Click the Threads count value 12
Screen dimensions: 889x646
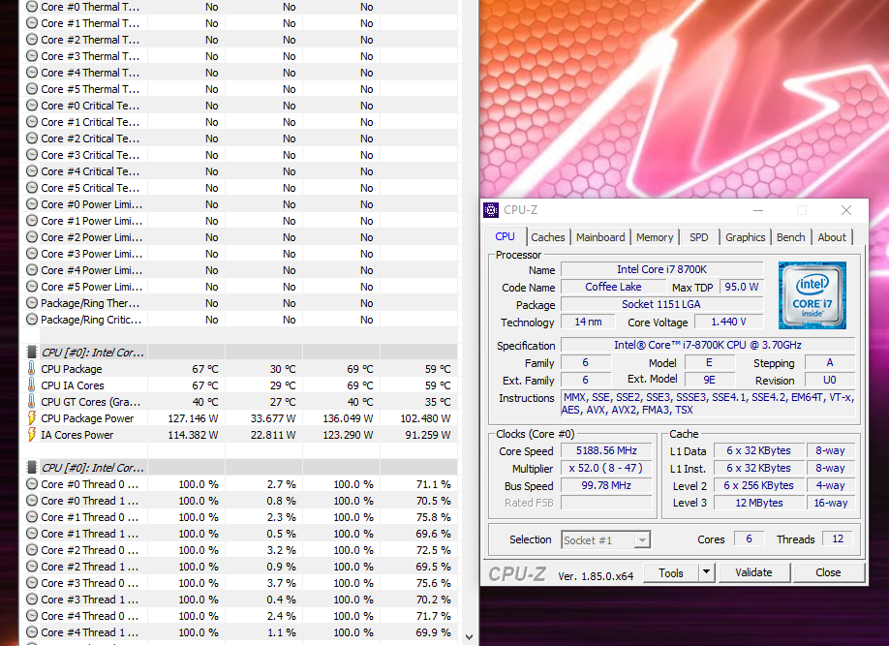tap(838, 538)
